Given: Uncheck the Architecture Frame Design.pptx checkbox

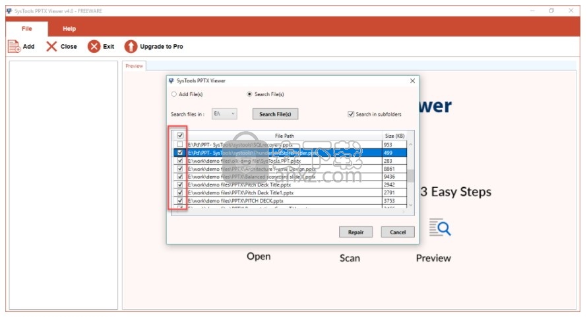Looking at the screenshot, I should coord(180,169).
